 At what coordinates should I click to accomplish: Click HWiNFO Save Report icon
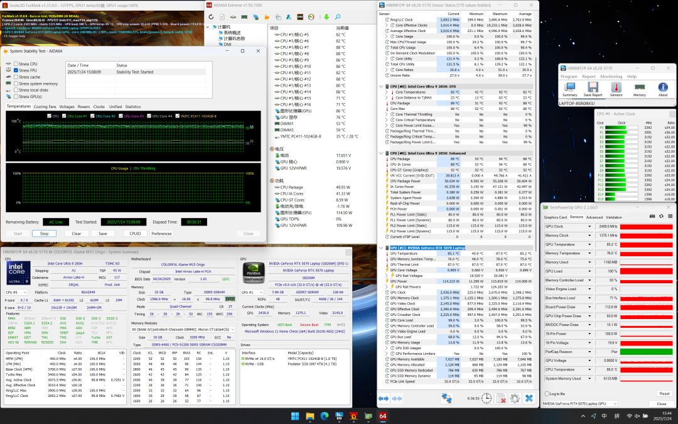593,89
